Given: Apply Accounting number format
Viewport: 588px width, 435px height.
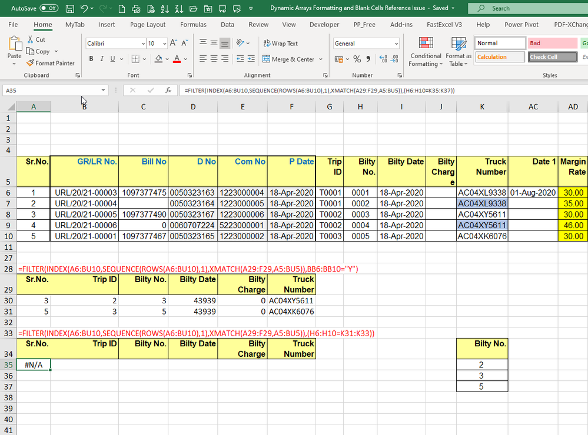Looking at the screenshot, I should pos(339,59).
